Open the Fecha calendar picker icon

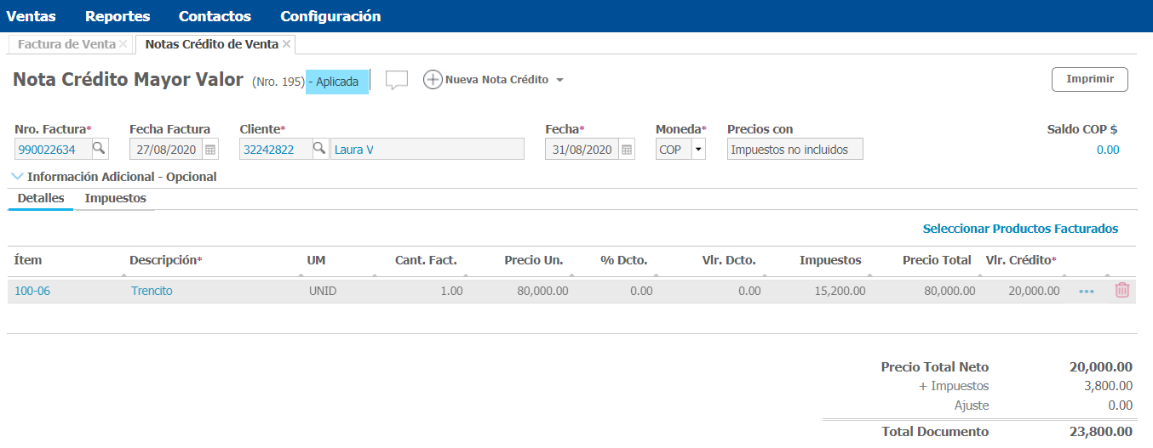coord(627,150)
